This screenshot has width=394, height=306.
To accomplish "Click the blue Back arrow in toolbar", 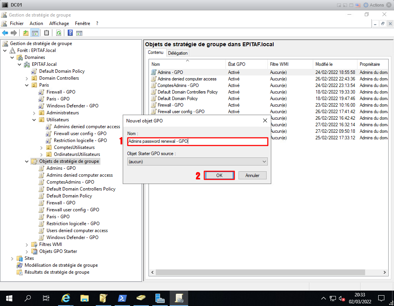I will [x=5, y=33].
